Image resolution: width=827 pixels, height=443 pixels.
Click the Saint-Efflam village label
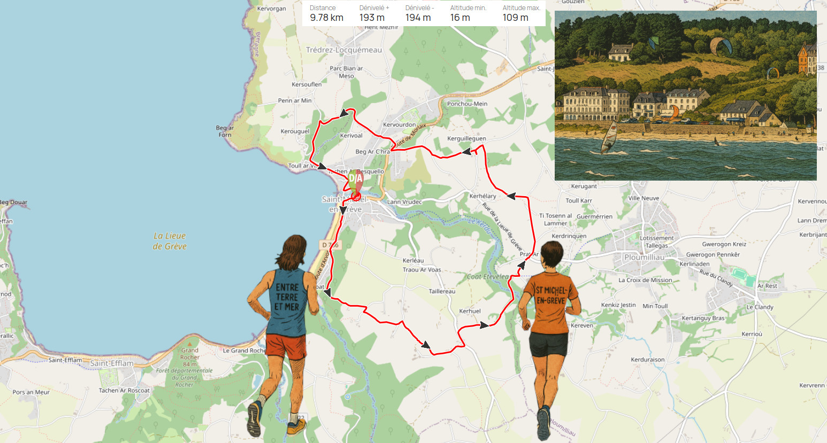[x=112, y=363]
